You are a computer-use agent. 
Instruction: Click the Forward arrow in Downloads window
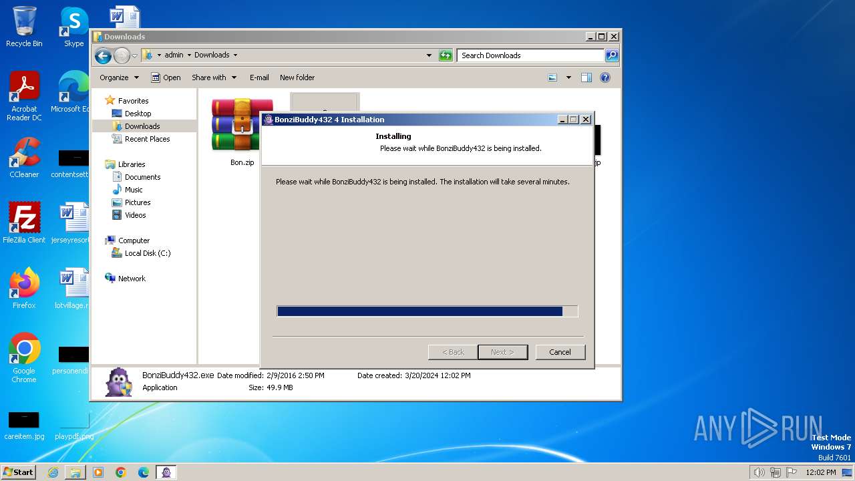coord(122,55)
